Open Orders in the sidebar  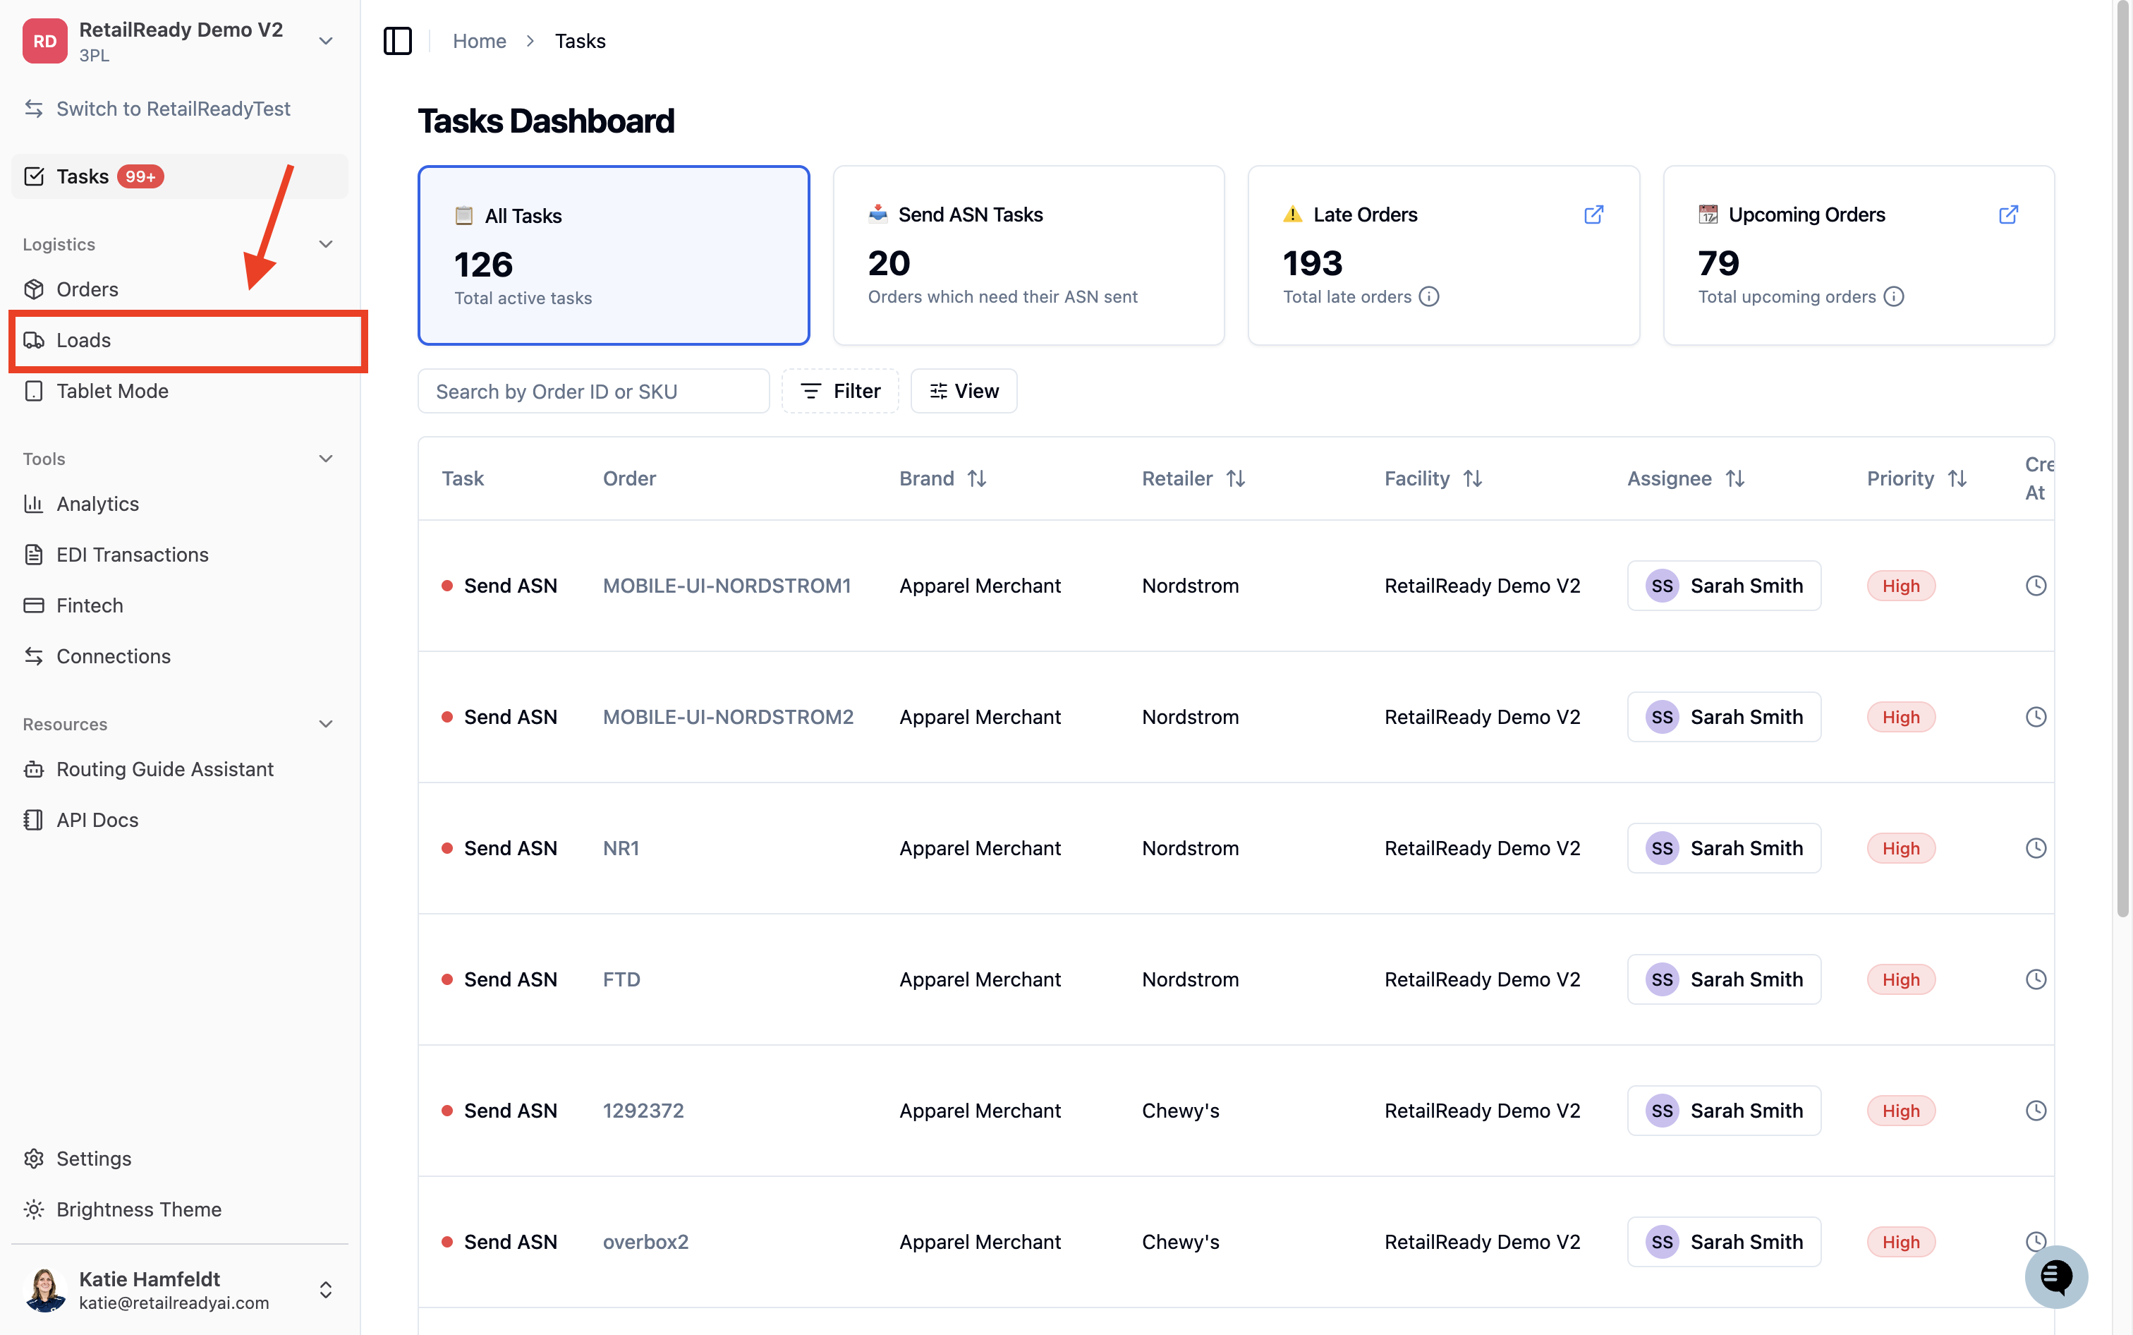180,289
